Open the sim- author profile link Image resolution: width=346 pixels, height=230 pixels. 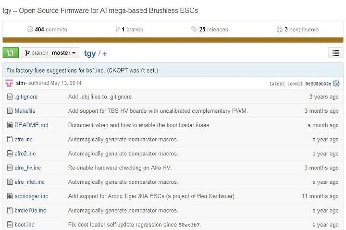point(21,83)
